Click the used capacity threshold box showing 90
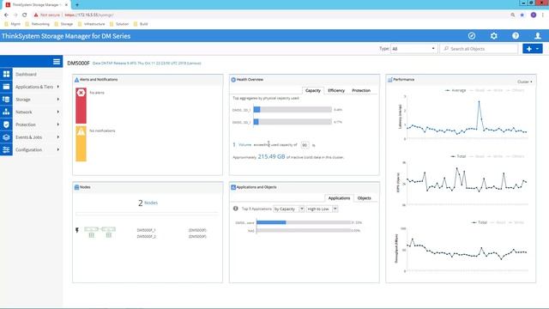 point(305,145)
